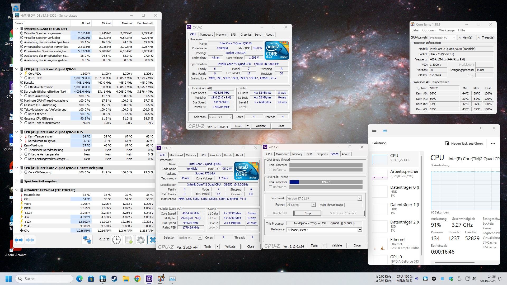
Task: Click Task Manager more options ellipsis
Action: [x=493, y=144]
